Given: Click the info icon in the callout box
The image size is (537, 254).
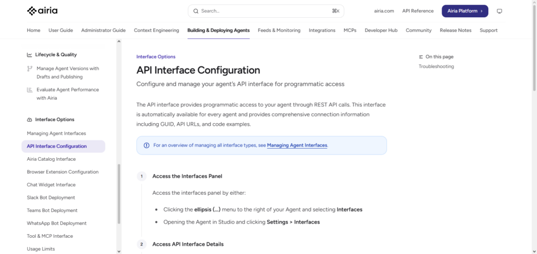Looking at the screenshot, I should (x=147, y=145).
